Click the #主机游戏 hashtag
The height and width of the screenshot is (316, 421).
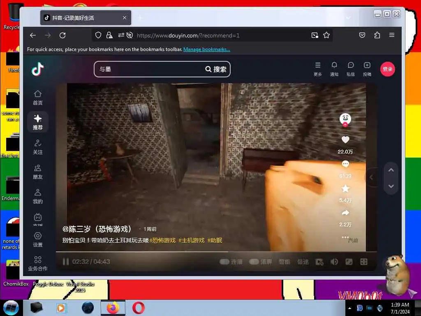[x=192, y=240]
